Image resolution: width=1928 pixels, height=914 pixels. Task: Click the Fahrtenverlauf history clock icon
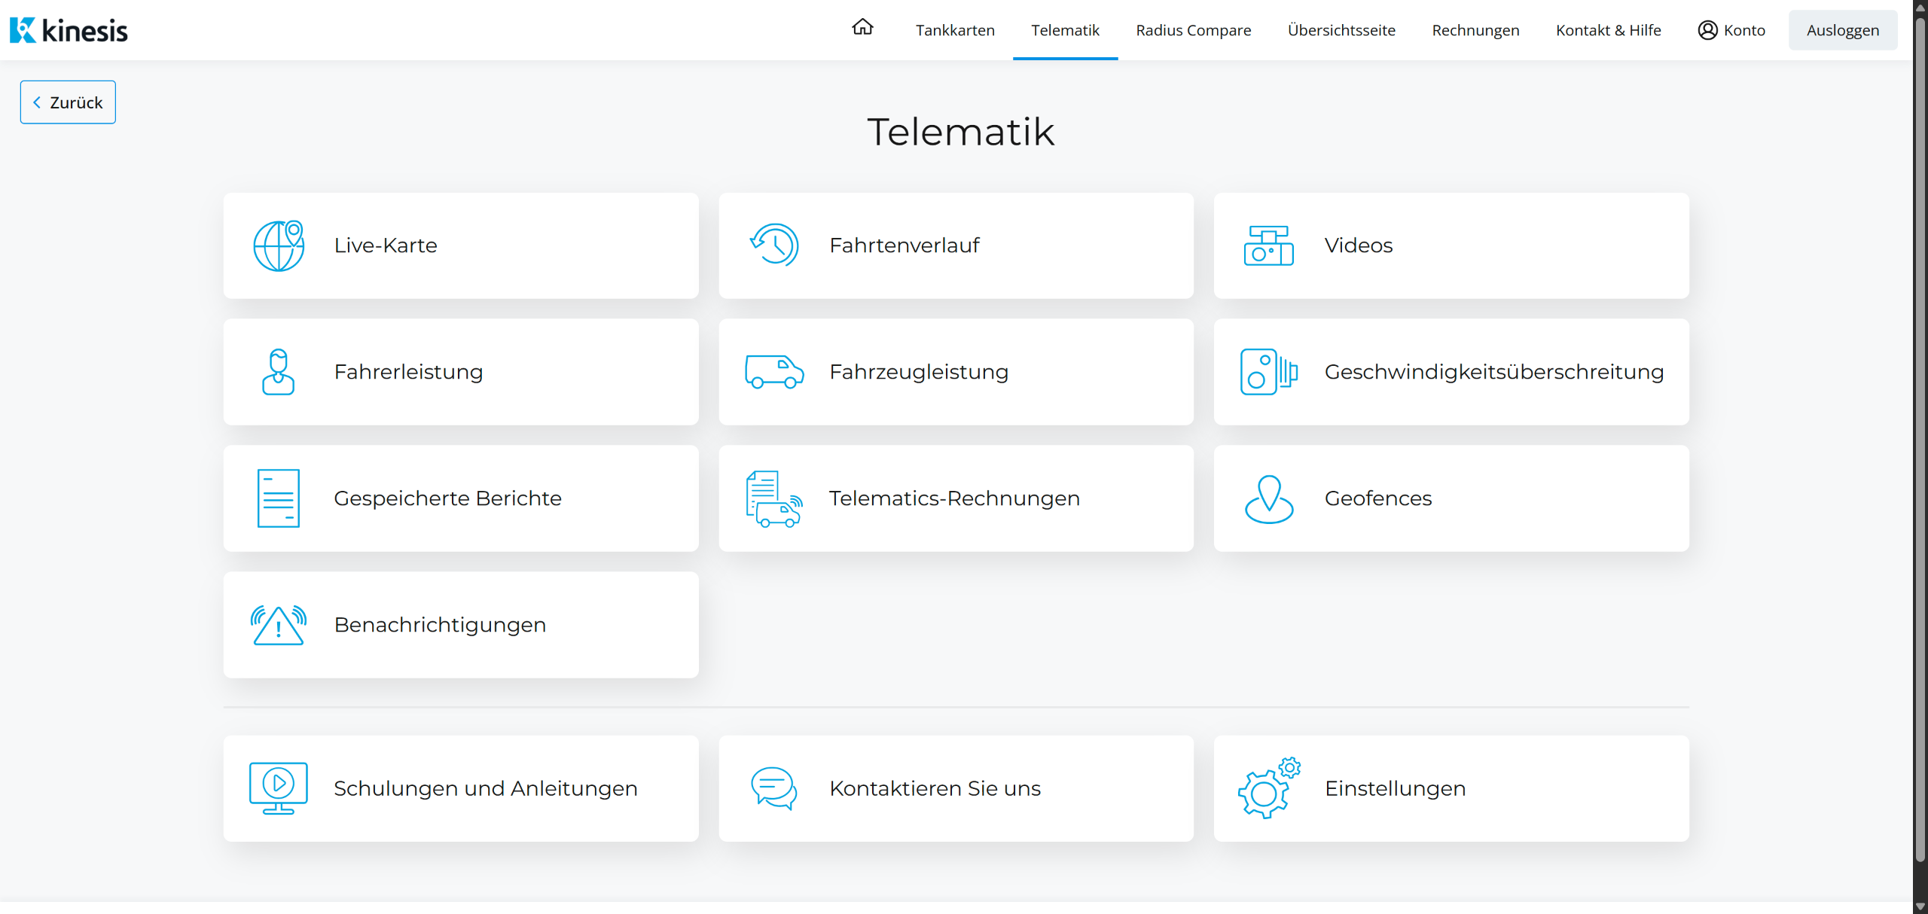[774, 245]
